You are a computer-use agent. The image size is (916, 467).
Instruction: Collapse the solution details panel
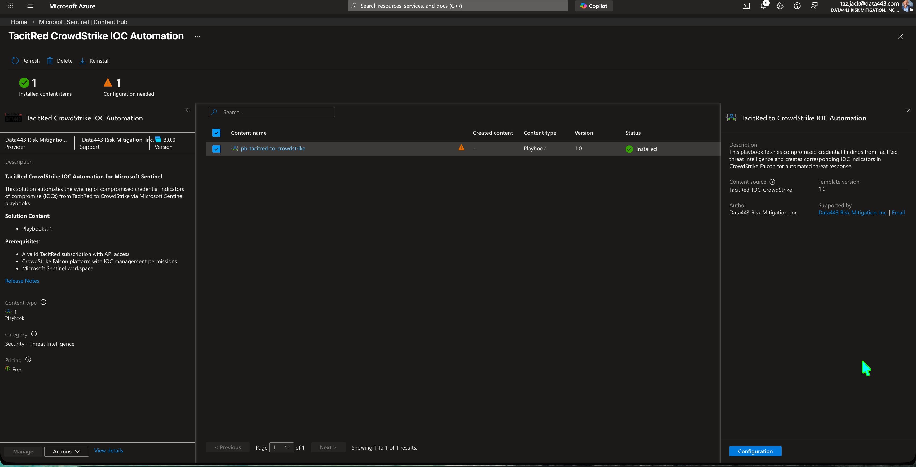tap(187, 110)
